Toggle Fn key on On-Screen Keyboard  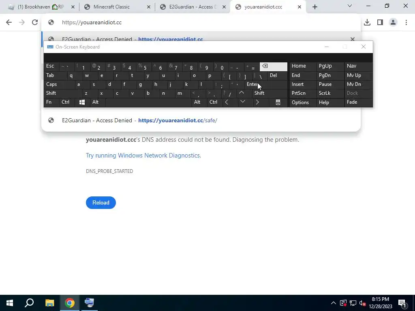coord(51,102)
